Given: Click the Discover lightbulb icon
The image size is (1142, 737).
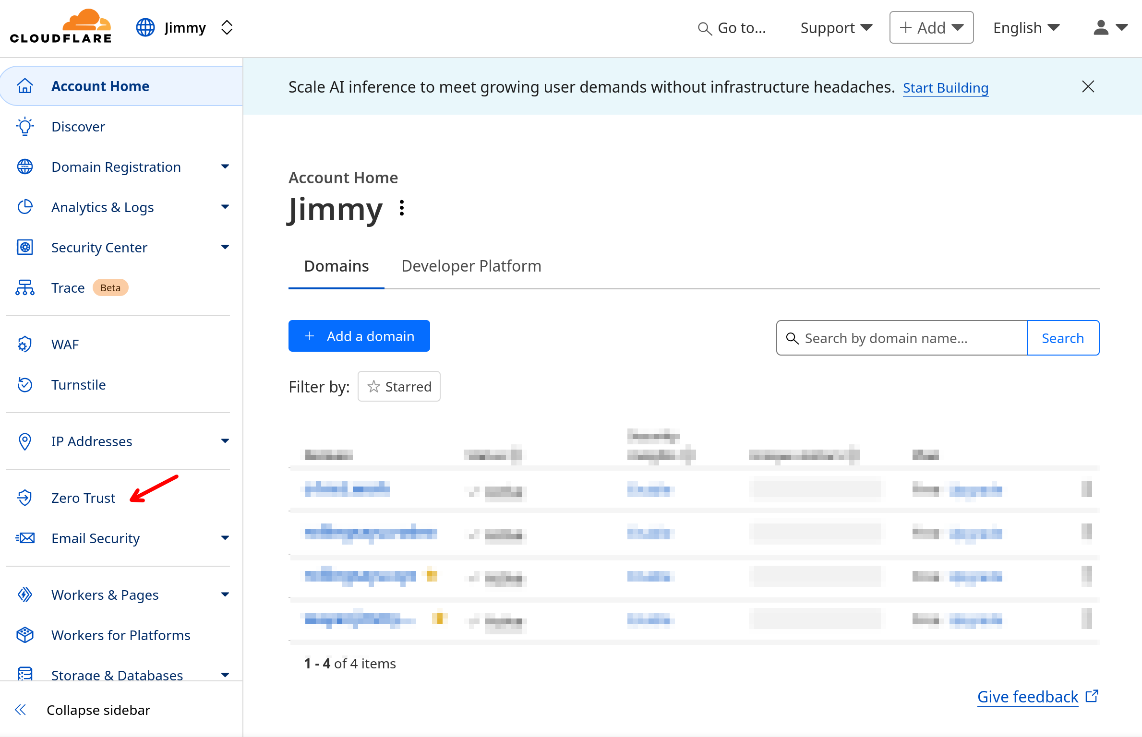Looking at the screenshot, I should [25, 126].
